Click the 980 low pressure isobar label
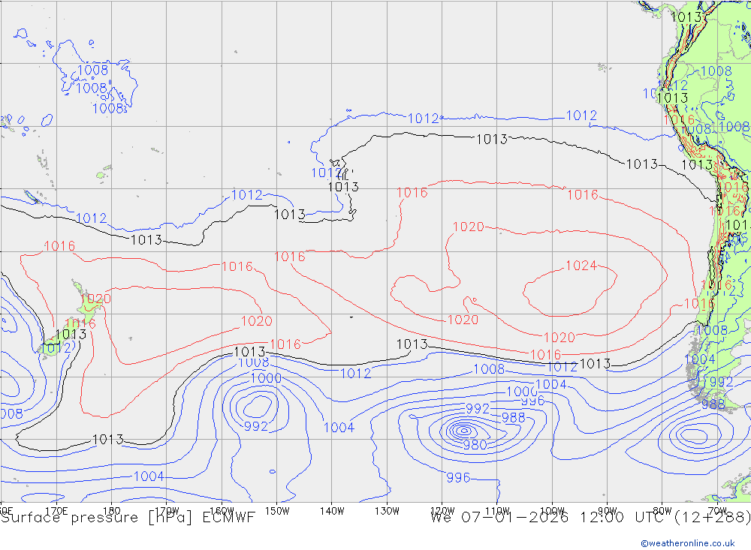Viewport: 751px width, 550px height. tap(475, 445)
